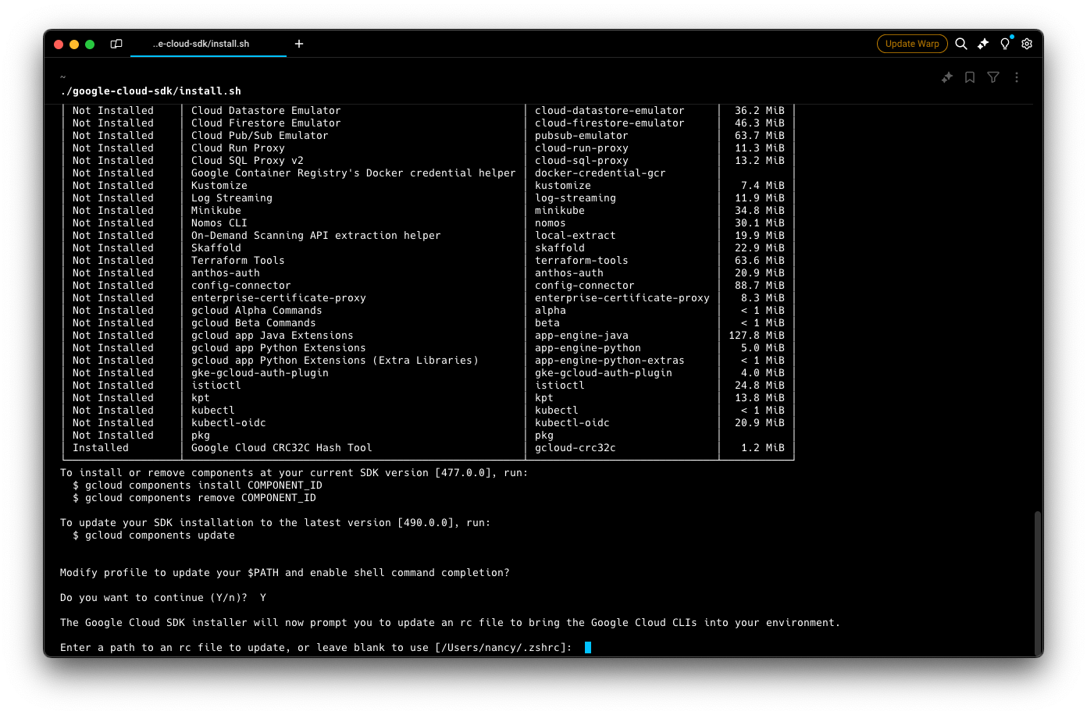Click the terminal output scrollbar thumb

[x=1037, y=583]
